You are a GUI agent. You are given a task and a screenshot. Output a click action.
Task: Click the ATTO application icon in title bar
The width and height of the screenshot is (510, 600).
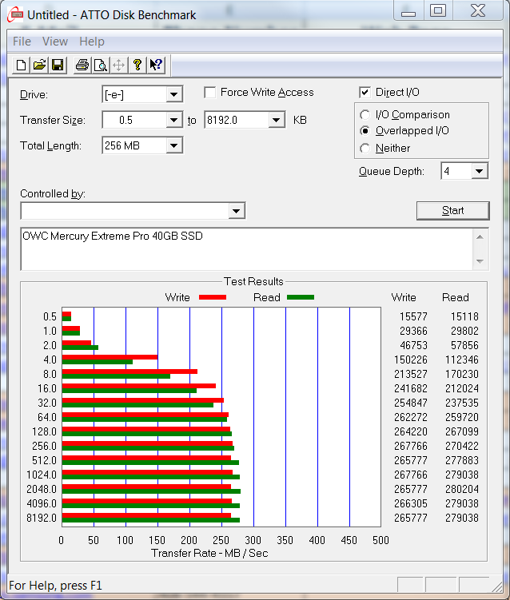coord(16,14)
